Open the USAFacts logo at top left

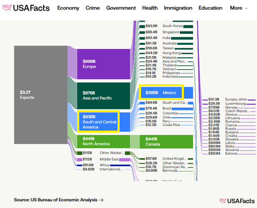tap(26, 8)
